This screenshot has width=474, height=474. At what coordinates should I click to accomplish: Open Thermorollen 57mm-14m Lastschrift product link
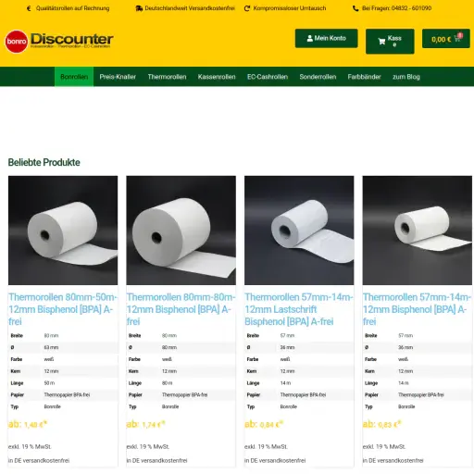[x=299, y=309]
